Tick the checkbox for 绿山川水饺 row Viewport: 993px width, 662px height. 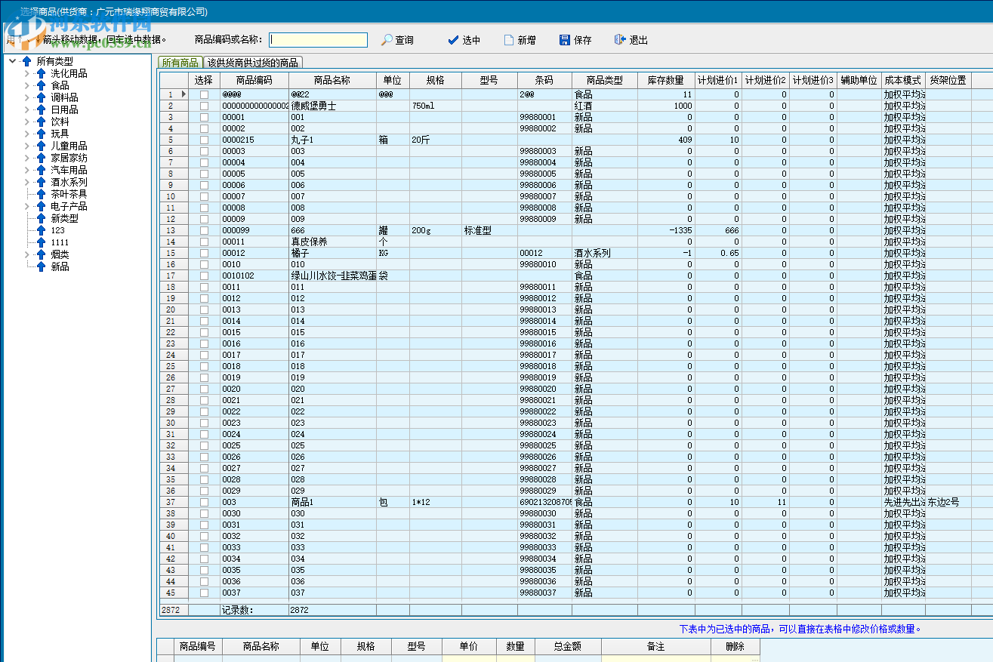pos(204,276)
